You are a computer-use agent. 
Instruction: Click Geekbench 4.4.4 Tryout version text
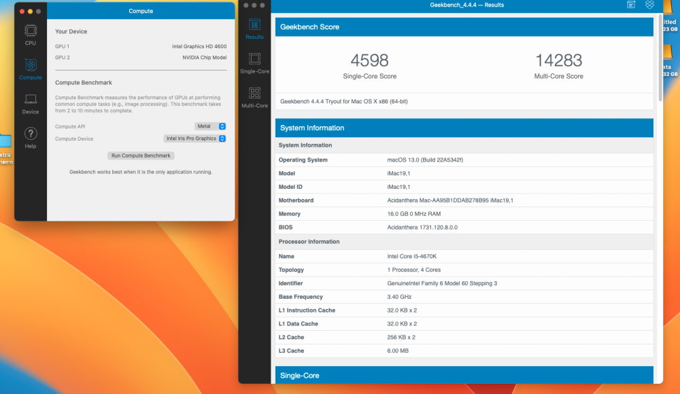click(344, 101)
